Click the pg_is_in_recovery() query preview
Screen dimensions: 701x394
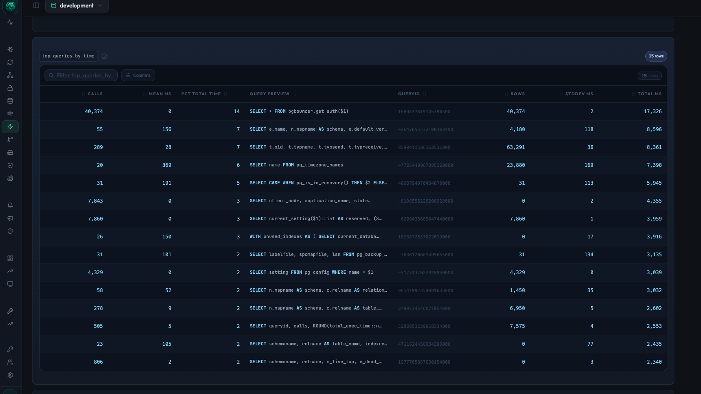pyautogui.click(x=318, y=183)
